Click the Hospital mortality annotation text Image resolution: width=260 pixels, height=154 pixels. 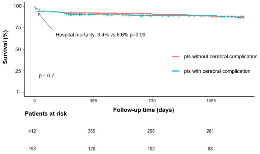click(101, 35)
